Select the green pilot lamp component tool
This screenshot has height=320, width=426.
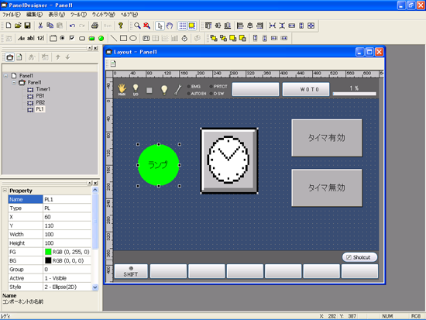tap(101, 38)
